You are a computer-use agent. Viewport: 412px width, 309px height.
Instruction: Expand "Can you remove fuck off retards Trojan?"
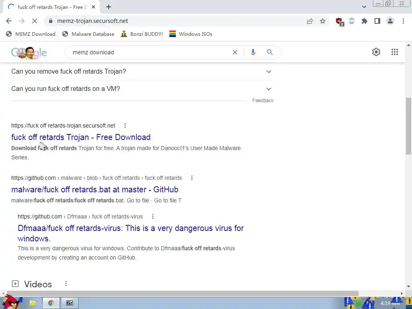point(142,72)
